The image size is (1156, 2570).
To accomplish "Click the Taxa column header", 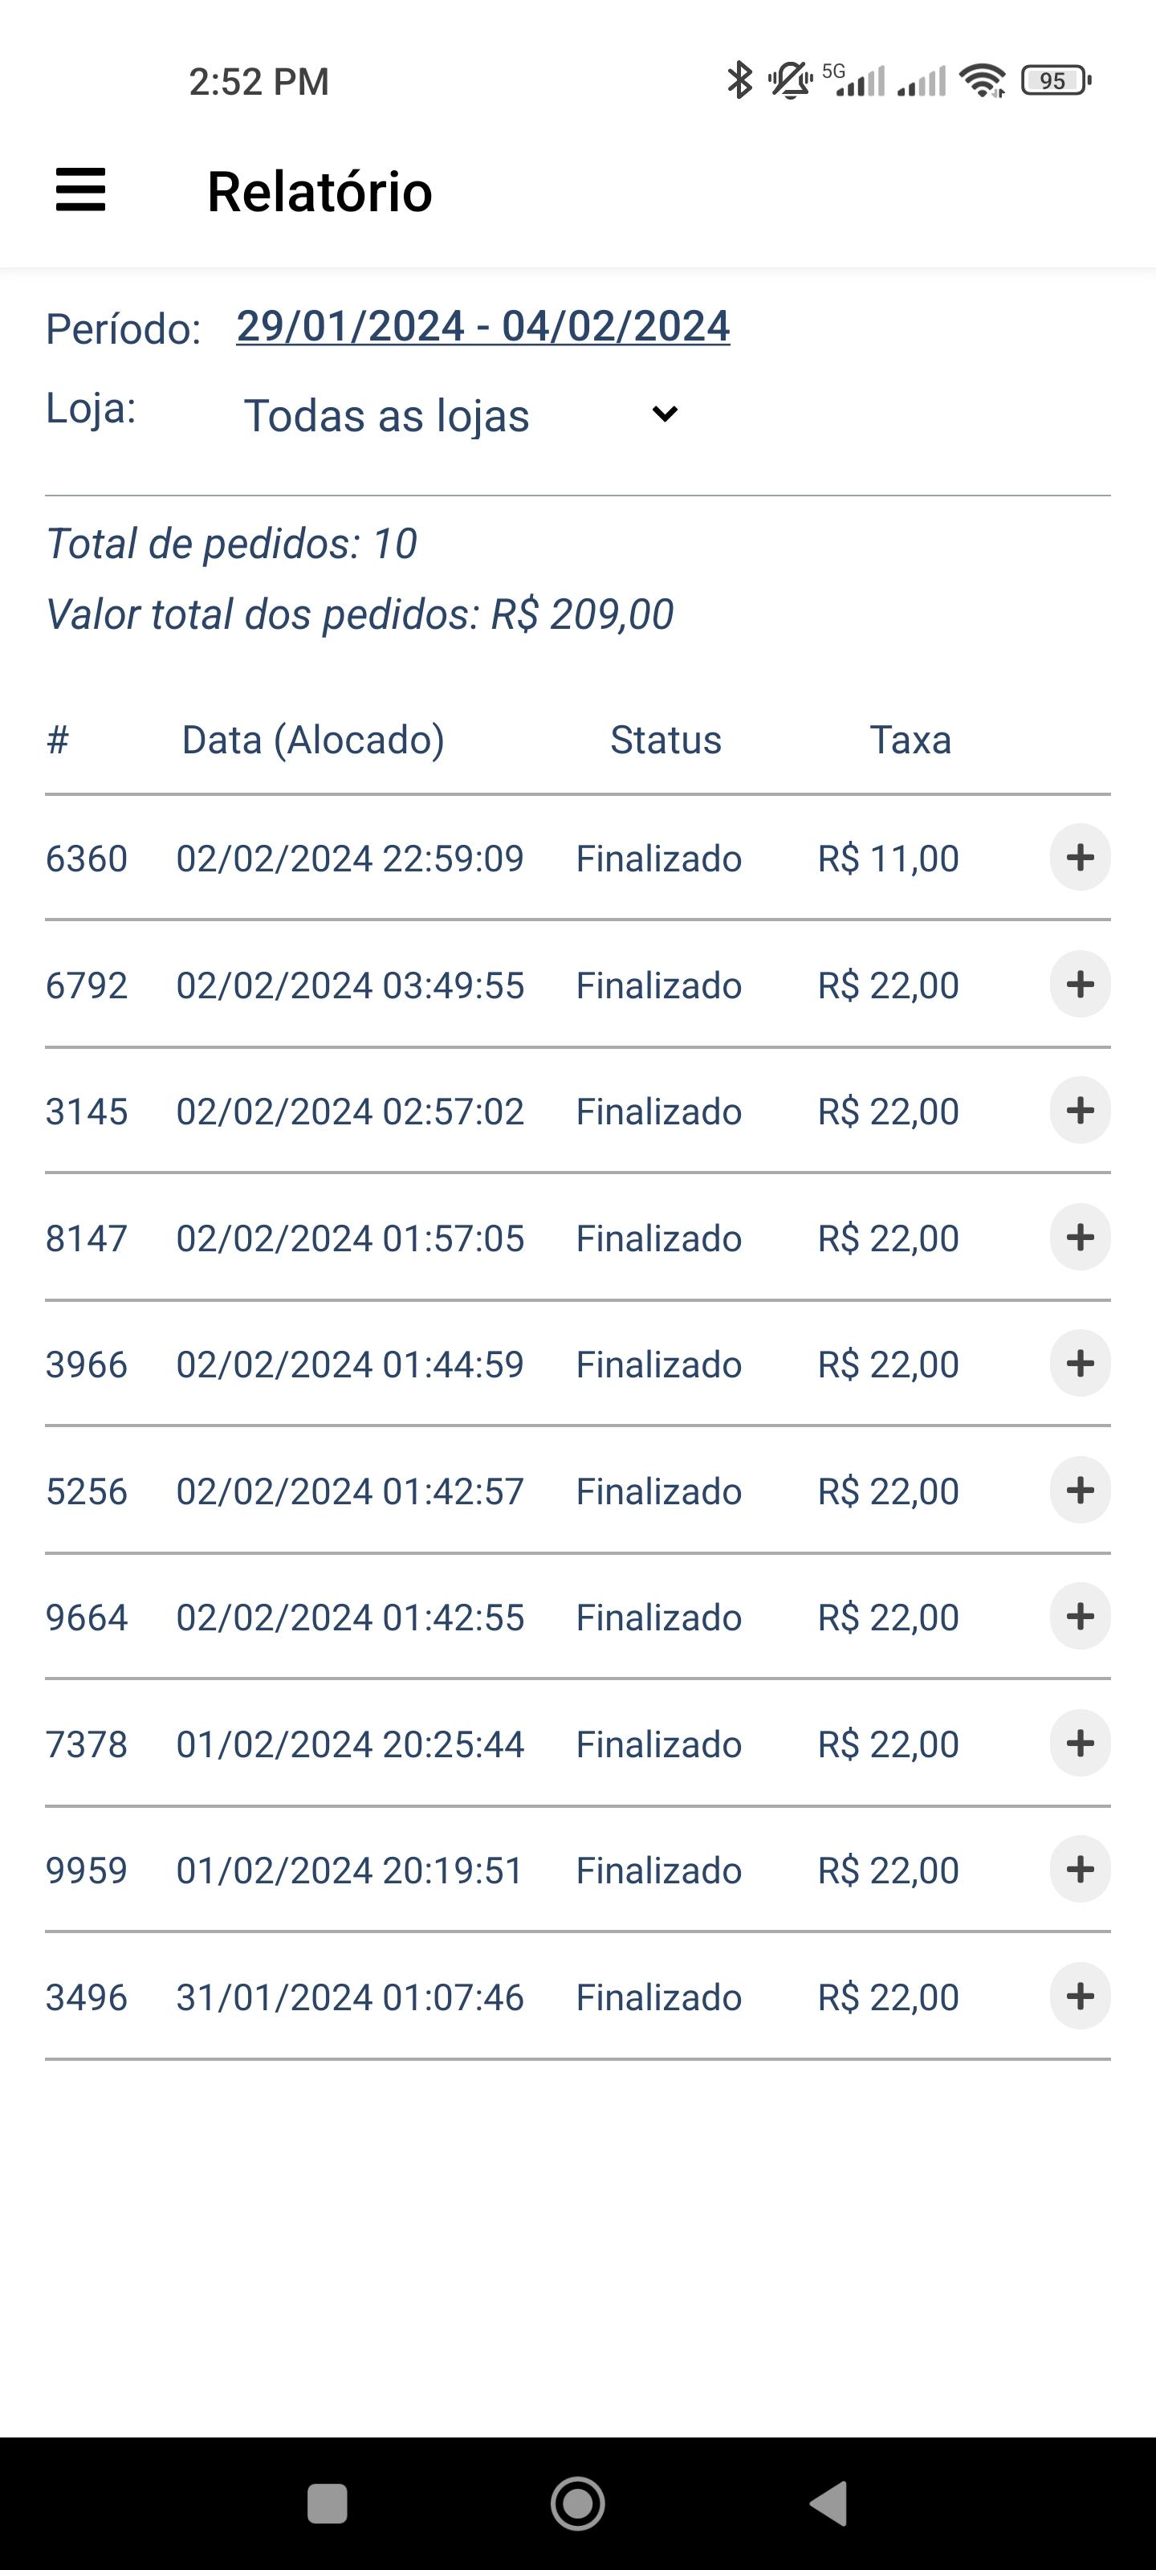I will coord(910,740).
